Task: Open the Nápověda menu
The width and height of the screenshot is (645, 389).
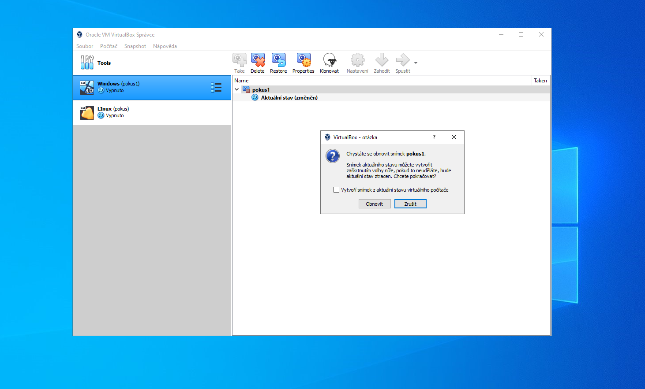Action: pyautogui.click(x=165, y=46)
